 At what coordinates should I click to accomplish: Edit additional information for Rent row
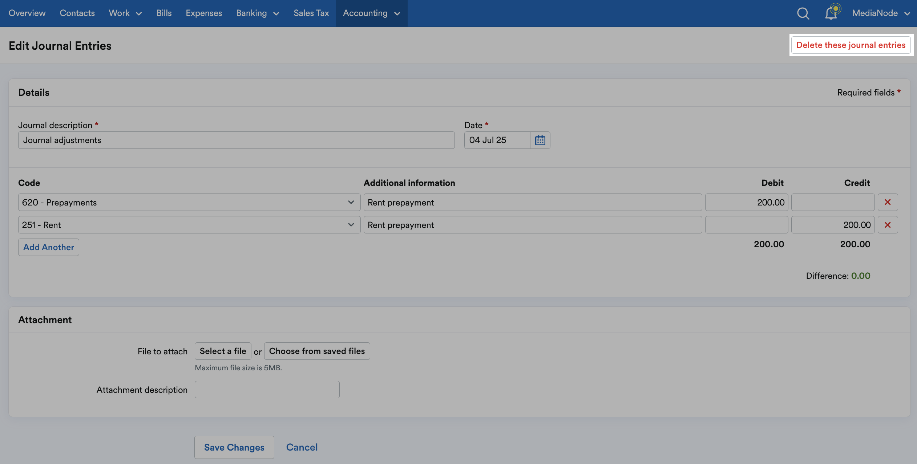pyautogui.click(x=533, y=225)
